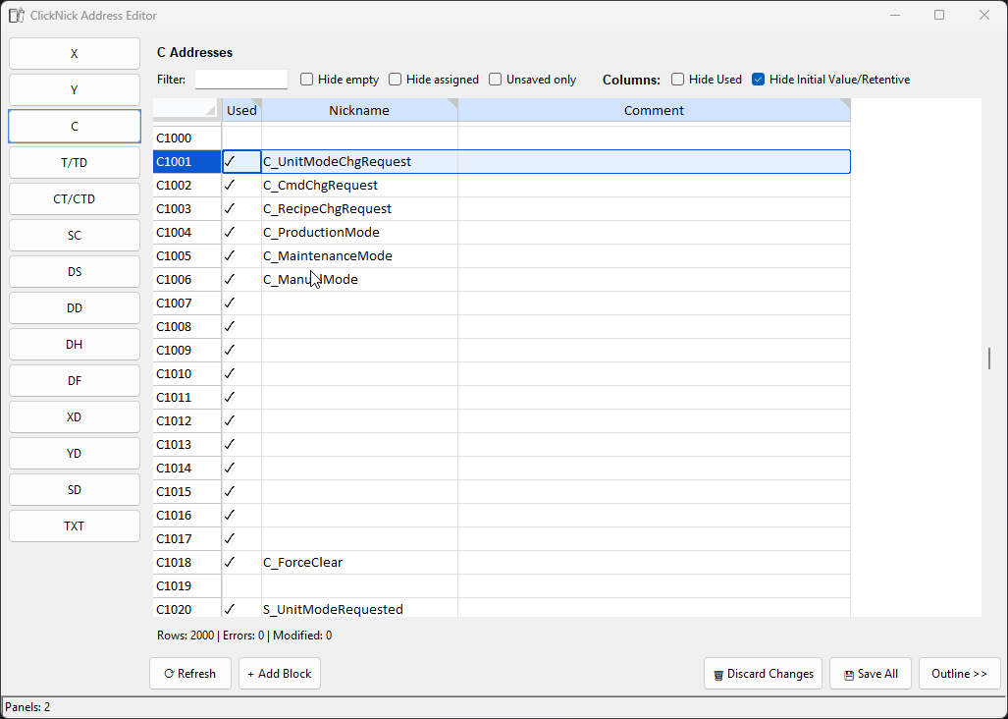Select the XD address type
Viewport: 1008px width, 719px height.
click(x=75, y=416)
